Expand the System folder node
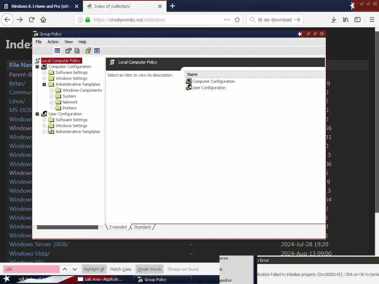 coord(51,96)
